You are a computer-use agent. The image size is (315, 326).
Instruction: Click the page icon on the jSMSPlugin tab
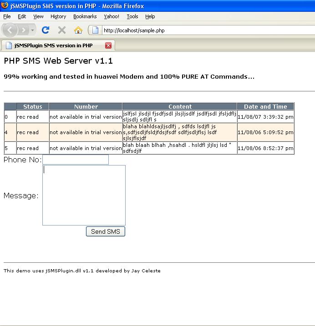pyautogui.click(x=9, y=45)
